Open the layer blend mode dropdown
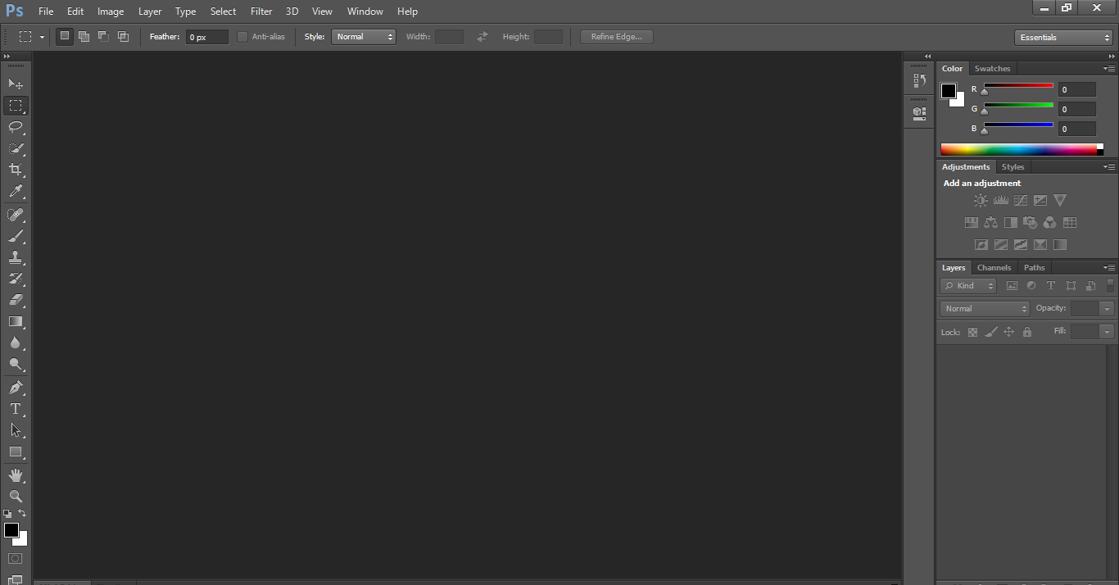The height and width of the screenshot is (585, 1119). point(984,308)
